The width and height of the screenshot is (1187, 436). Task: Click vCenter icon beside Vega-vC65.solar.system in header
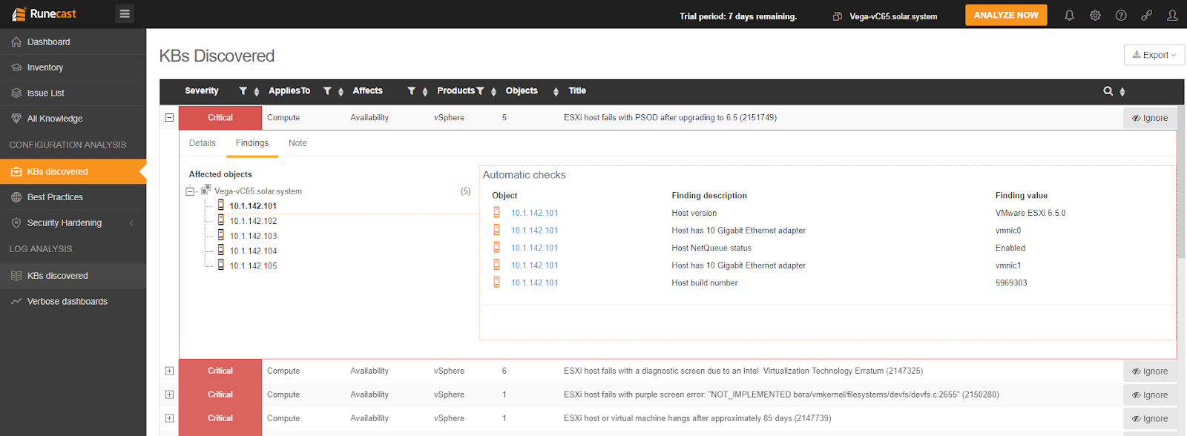(838, 16)
